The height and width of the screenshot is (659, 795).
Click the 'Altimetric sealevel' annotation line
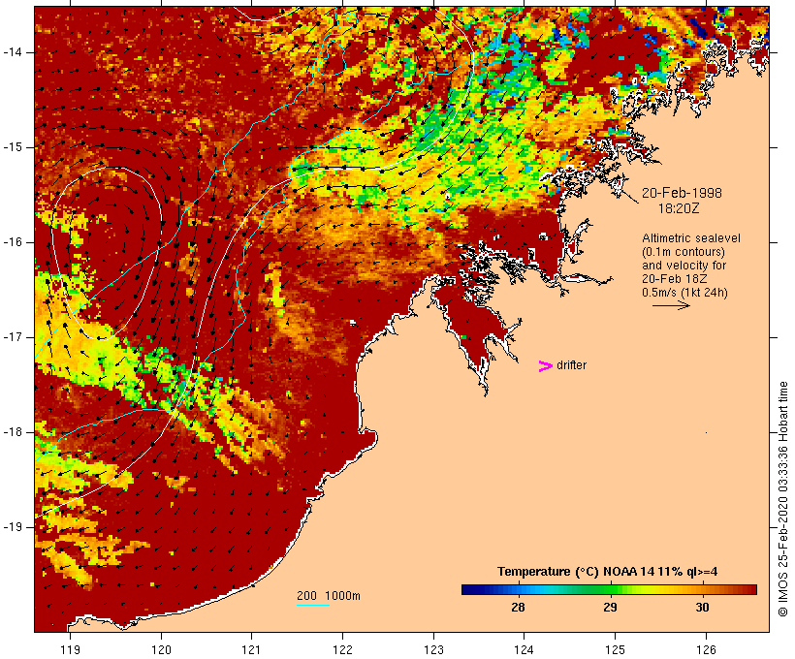click(x=691, y=238)
